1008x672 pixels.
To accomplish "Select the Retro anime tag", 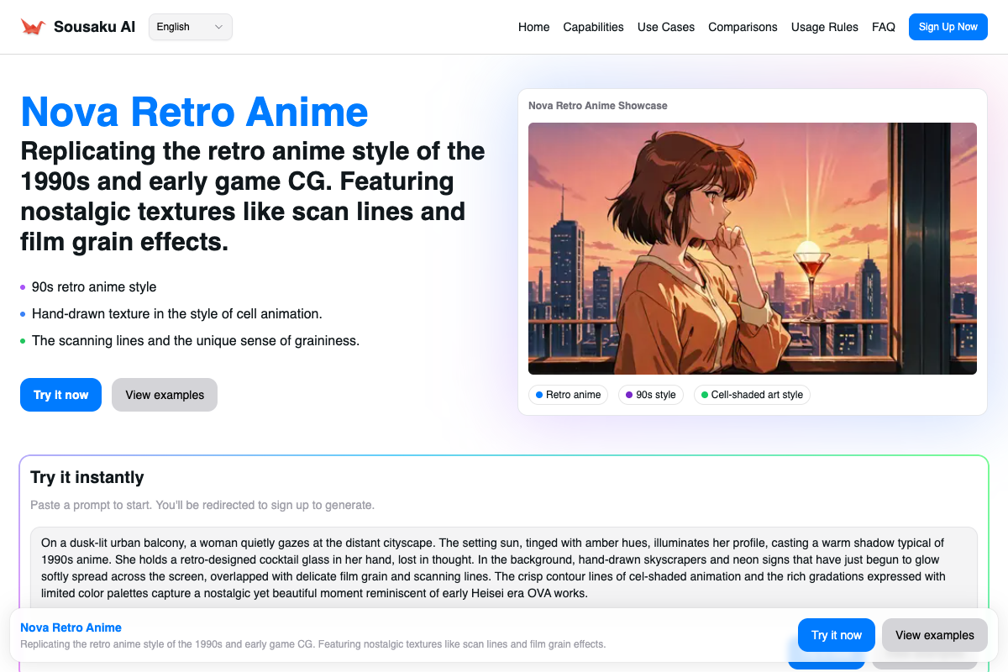I will pyautogui.click(x=568, y=394).
